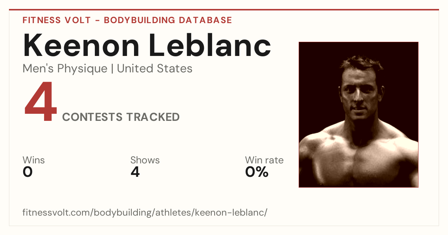448x235 pixels.
Task: Select the 4 value under Shows
Action: [x=135, y=172]
